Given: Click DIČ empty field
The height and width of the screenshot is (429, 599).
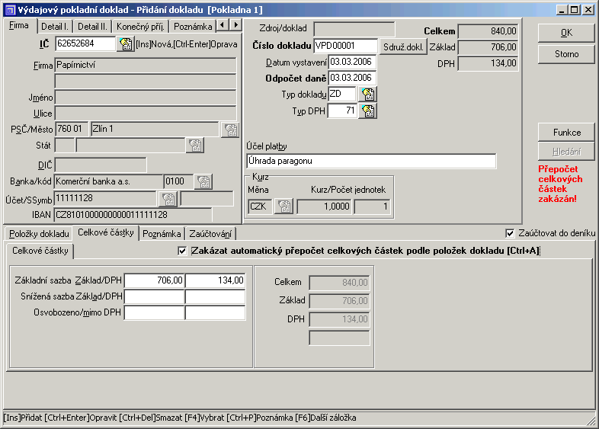Looking at the screenshot, I should 101,165.
